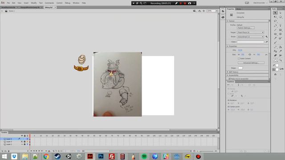Viewport: 285px width, 160px height.
Task: Click the Stage color swatch
Action: (240, 68)
